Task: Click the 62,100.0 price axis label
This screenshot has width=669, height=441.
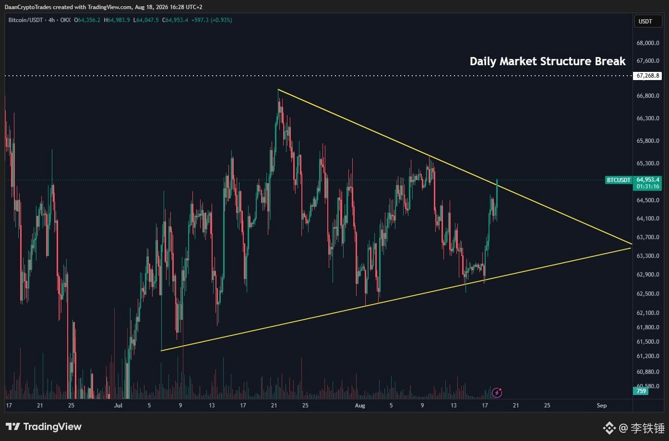Action: point(648,313)
